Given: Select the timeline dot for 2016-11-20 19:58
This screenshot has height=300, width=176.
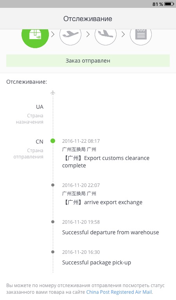Looking at the screenshot, I should coord(53,222).
